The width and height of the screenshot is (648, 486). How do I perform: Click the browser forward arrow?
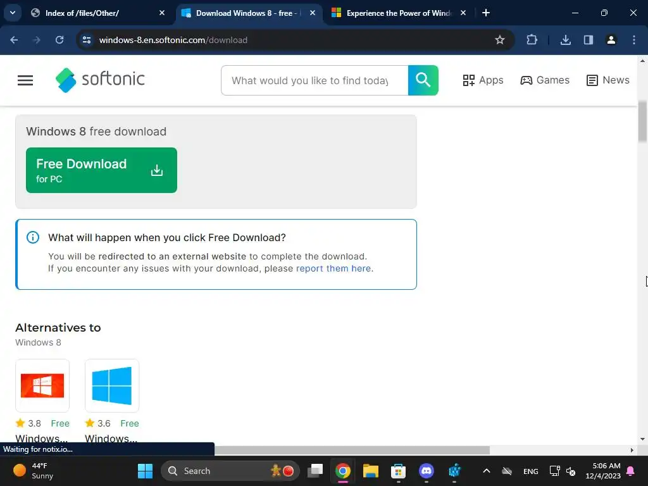[x=37, y=40]
